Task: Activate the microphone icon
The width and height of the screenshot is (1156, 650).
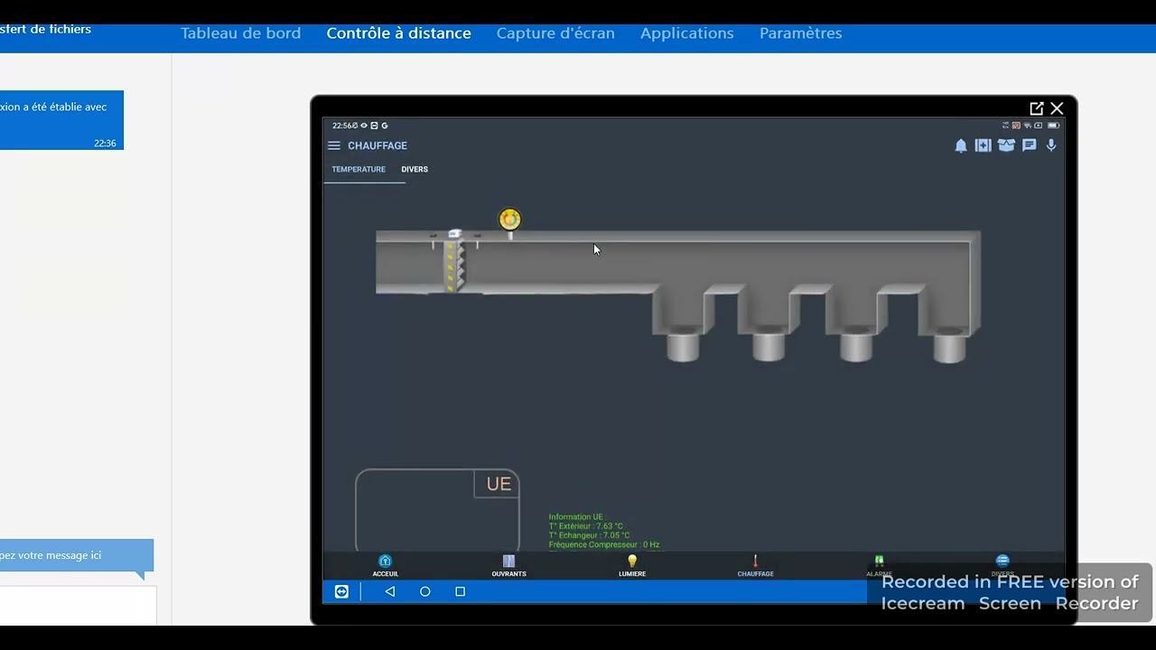Action: coord(1051,145)
